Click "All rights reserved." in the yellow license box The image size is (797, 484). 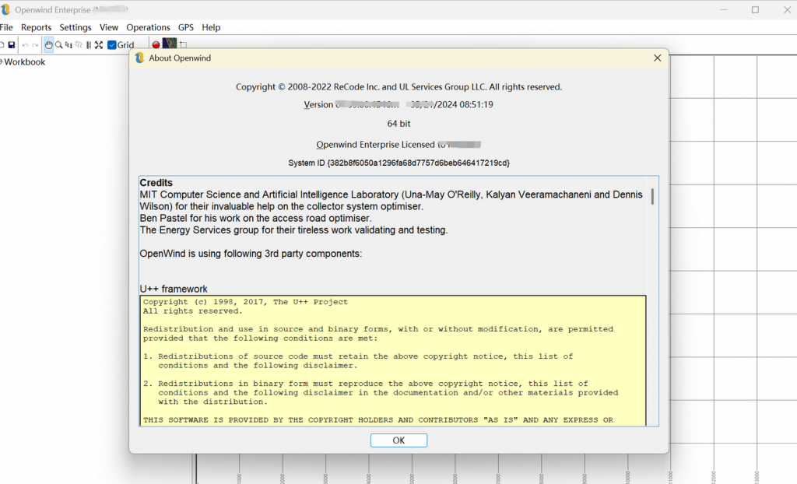click(193, 311)
